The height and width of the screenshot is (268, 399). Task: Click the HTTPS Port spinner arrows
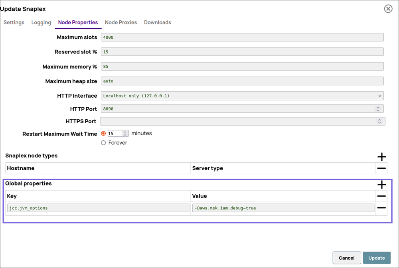[379, 121]
